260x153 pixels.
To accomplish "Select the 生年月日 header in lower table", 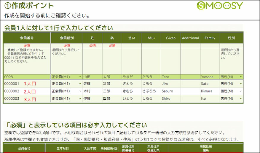I will tap(62, 148).
